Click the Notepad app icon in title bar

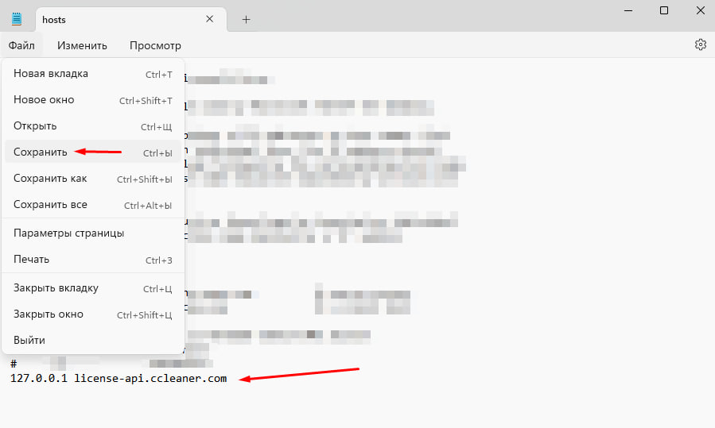coord(17,19)
